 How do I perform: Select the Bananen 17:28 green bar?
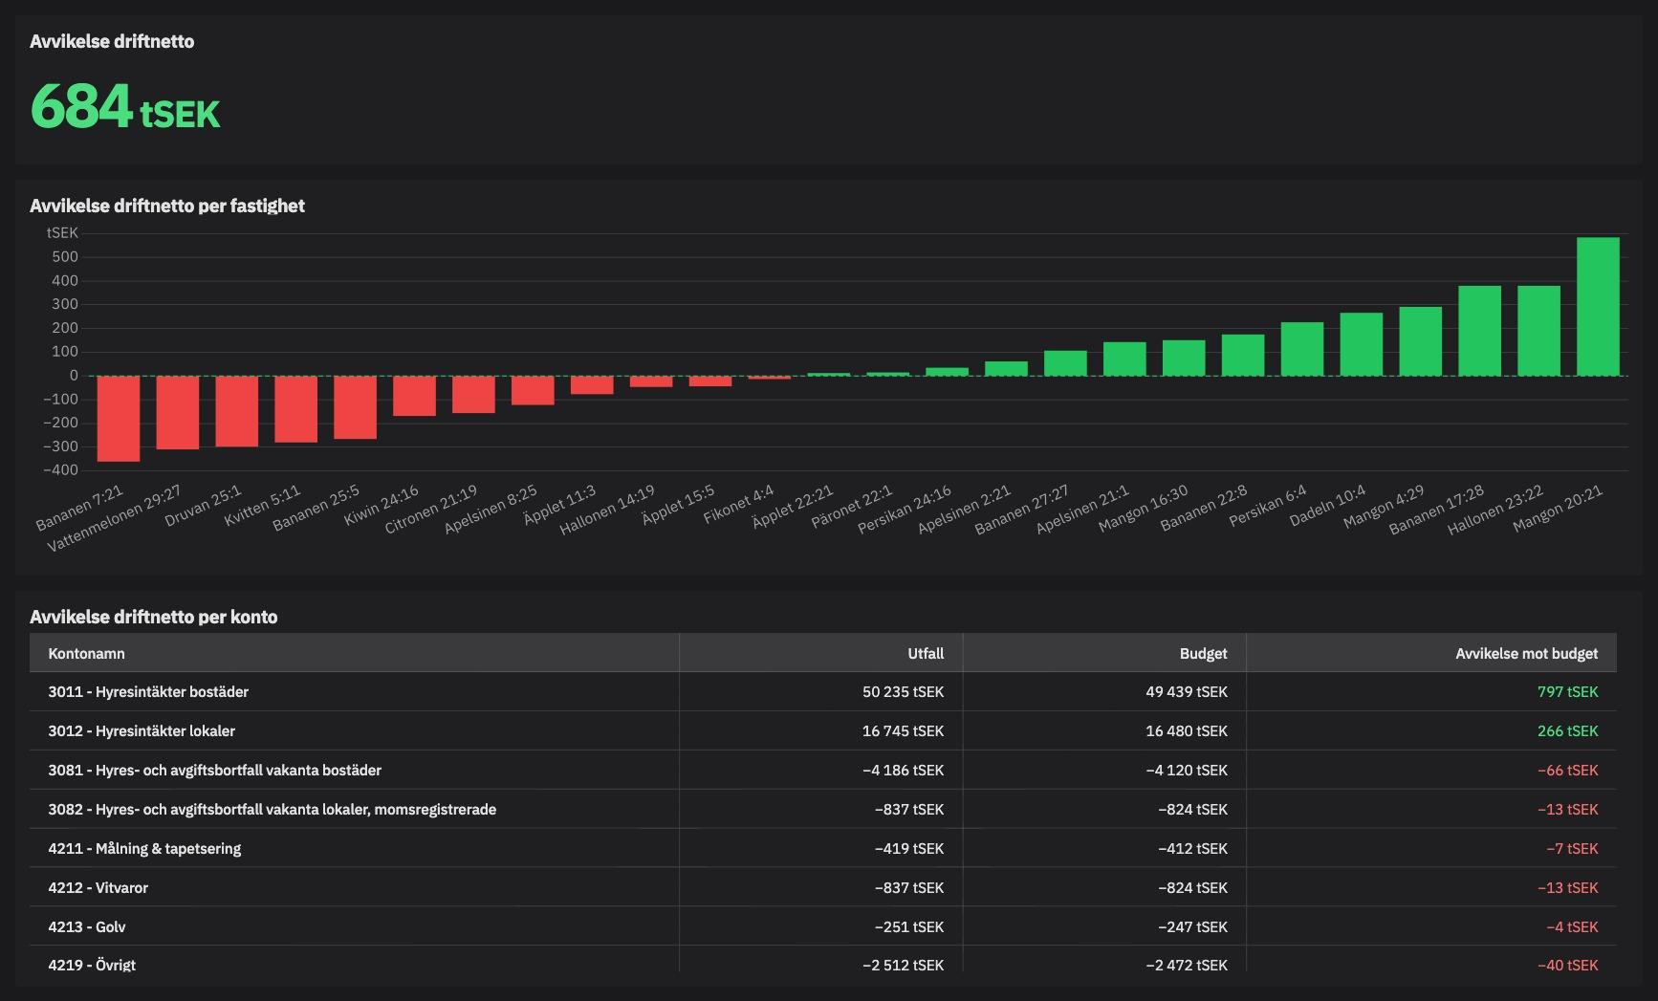1481,331
